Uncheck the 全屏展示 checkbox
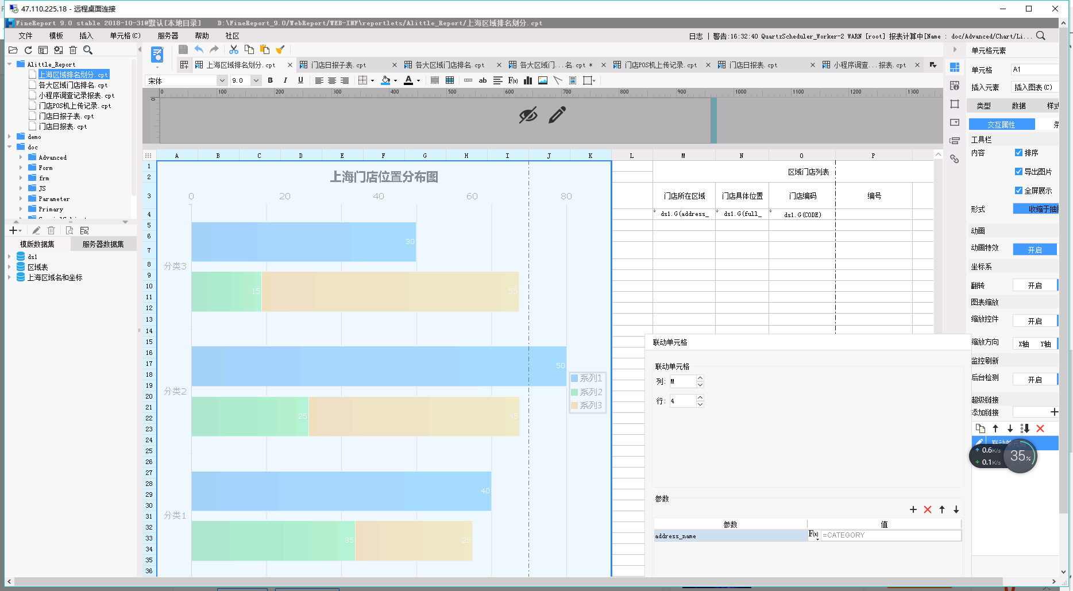Image resolution: width=1073 pixels, height=591 pixels. point(1018,191)
